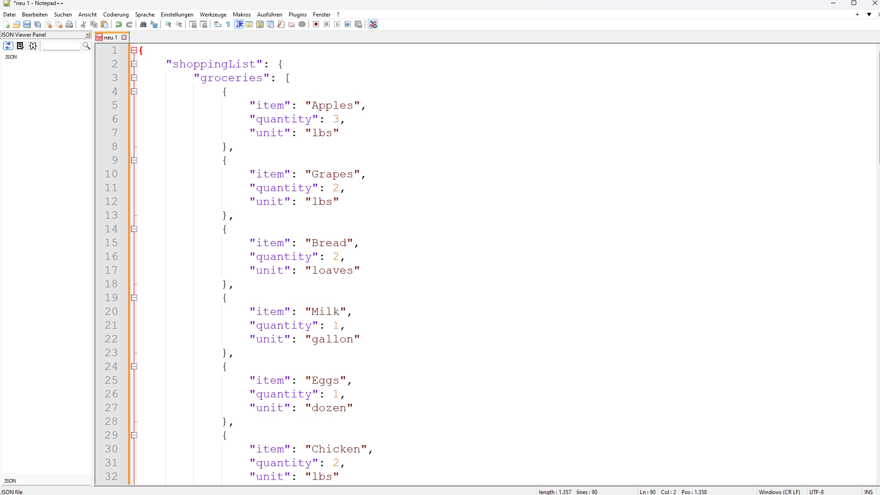Zoom in using the magnifier plus icon

[x=168, y=24]
